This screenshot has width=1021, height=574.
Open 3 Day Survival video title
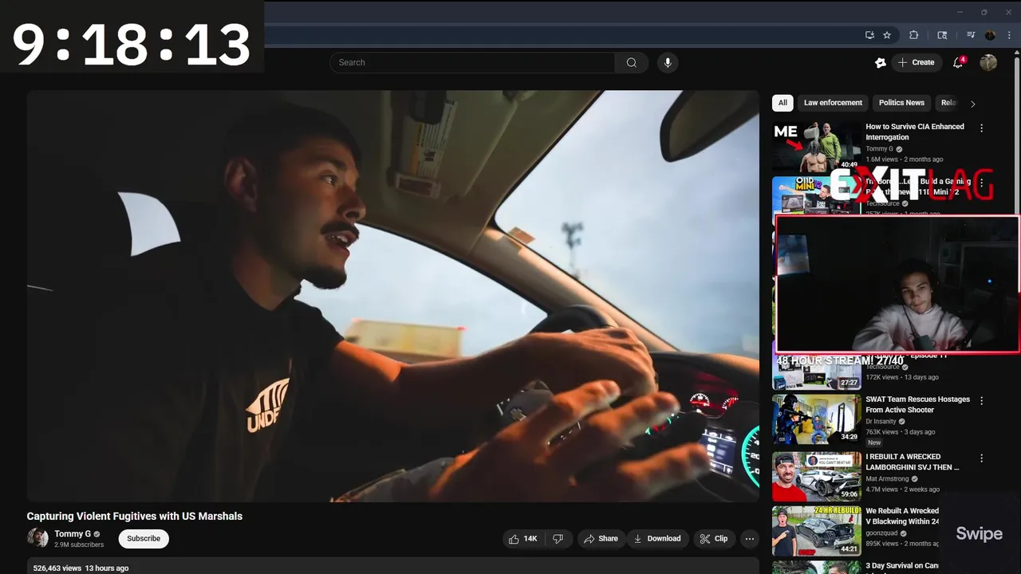902,566
